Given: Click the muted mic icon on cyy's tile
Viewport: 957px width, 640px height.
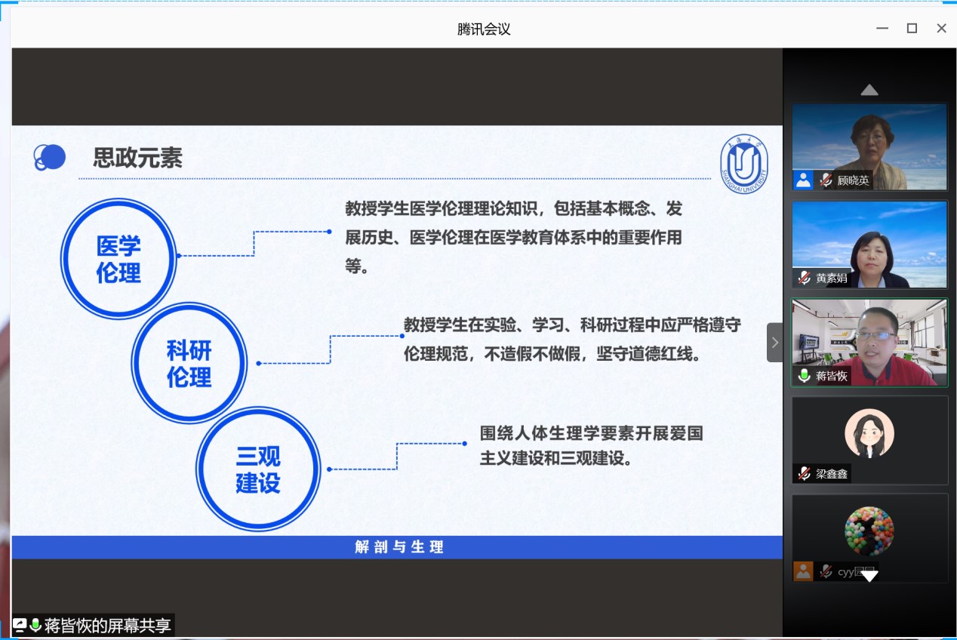Looking at the screenshot, I should 826,571.
